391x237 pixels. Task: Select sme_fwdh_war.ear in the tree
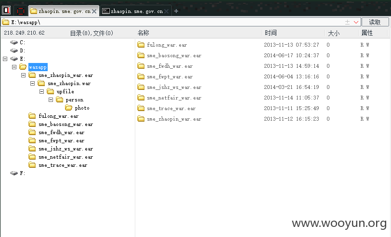point(61,133)
